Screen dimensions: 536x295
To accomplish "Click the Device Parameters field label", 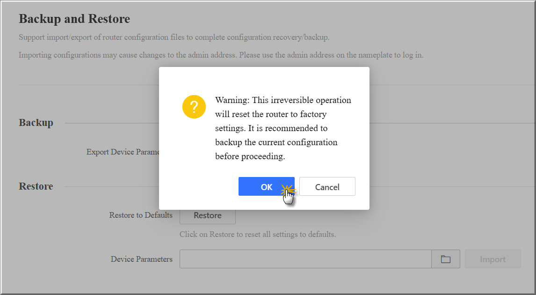I will pyautogui.click(x=141, y=259).
